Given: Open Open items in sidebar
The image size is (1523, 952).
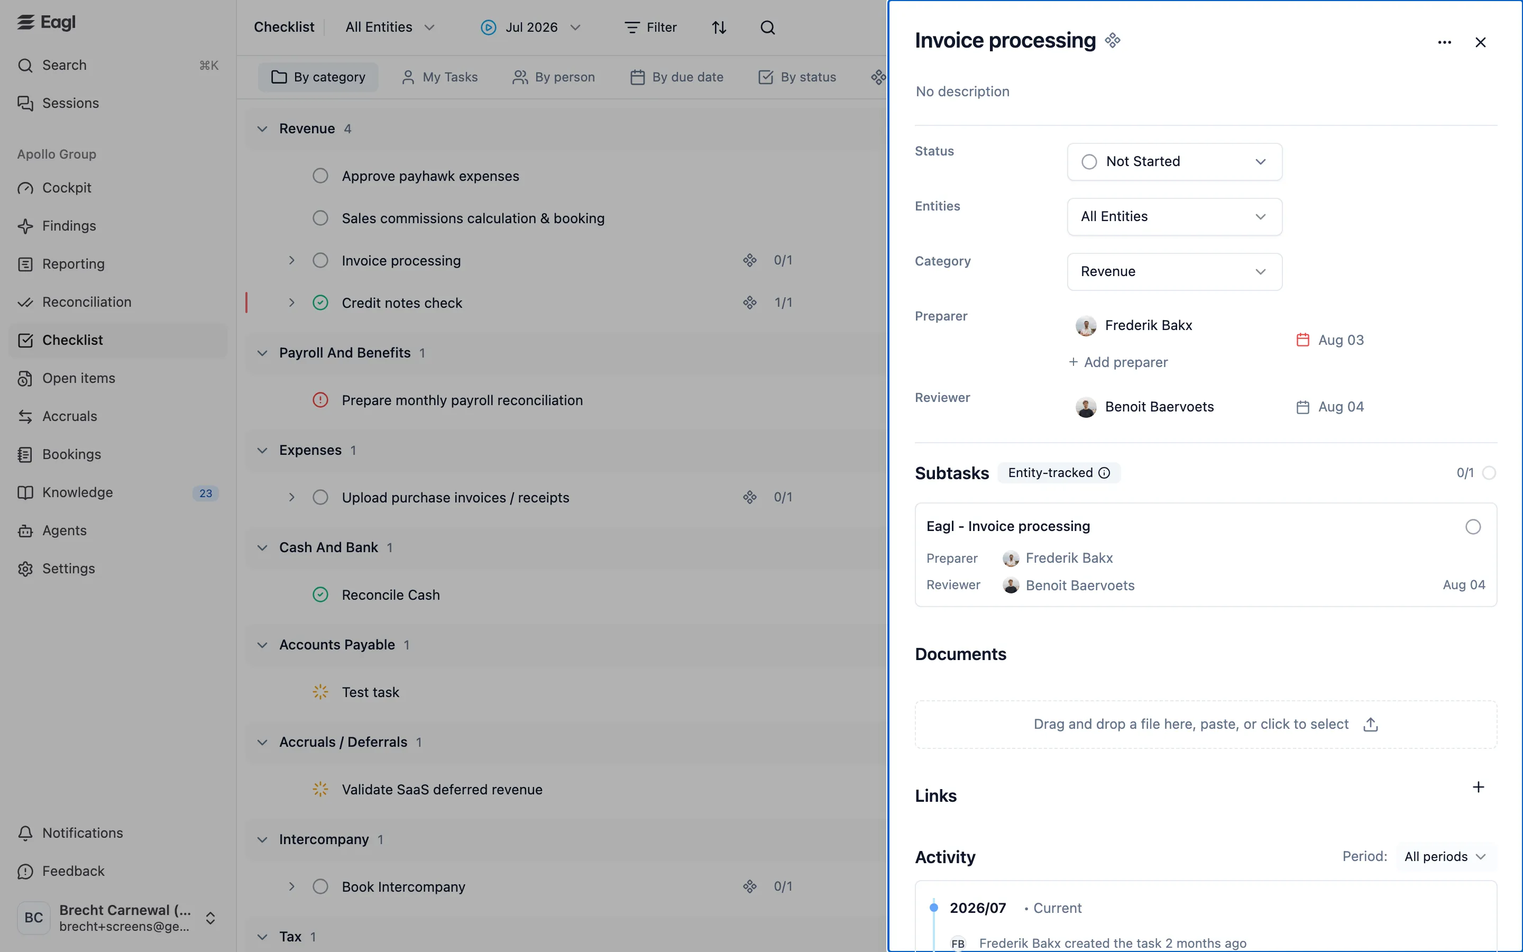Looking at the screenshot, I should pos(78,378).
